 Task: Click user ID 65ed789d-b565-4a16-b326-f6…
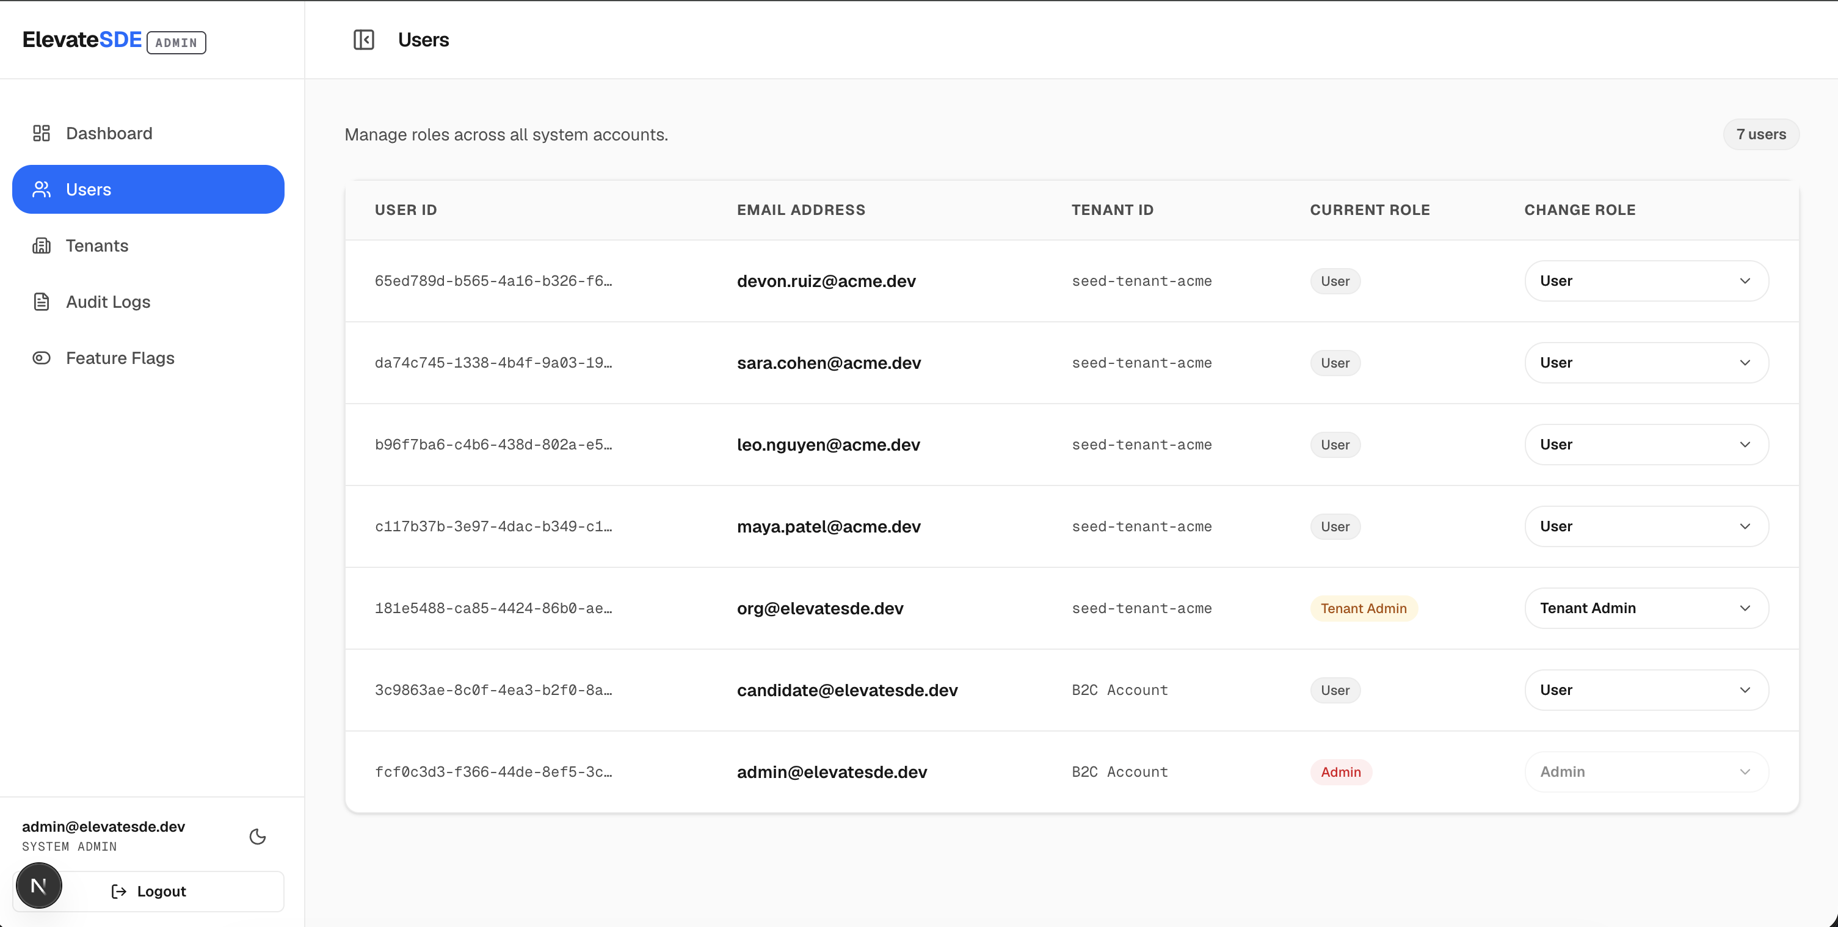coord(493,281)
